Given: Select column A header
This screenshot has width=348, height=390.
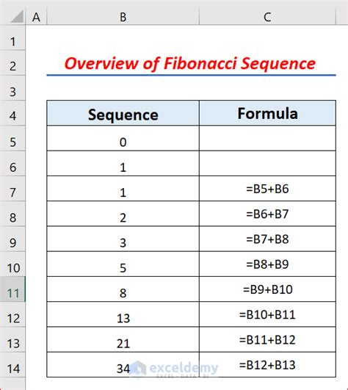Looking at the screenshot, I should coord(36,17).
